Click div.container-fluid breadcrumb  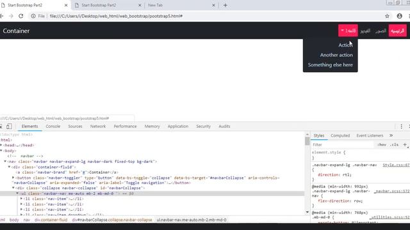[51, 220]
